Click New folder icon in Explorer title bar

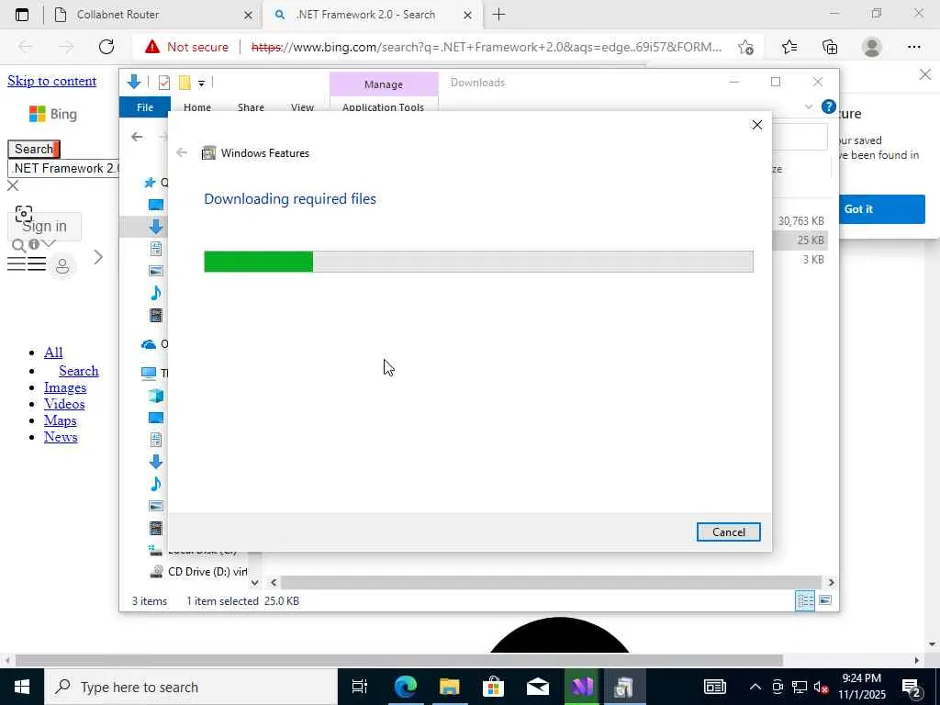pyautogui.click(x=185, y=83)
